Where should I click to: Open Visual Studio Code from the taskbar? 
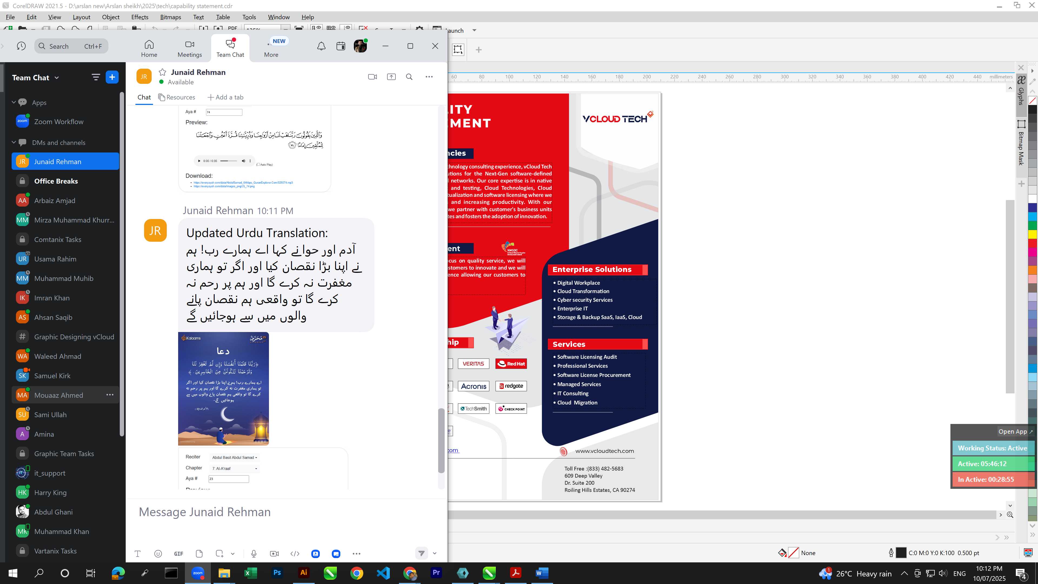[383, 573]
